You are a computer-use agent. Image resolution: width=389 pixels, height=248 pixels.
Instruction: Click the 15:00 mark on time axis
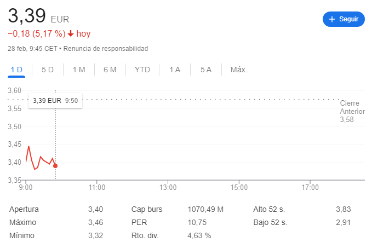(x=239, y=187)
